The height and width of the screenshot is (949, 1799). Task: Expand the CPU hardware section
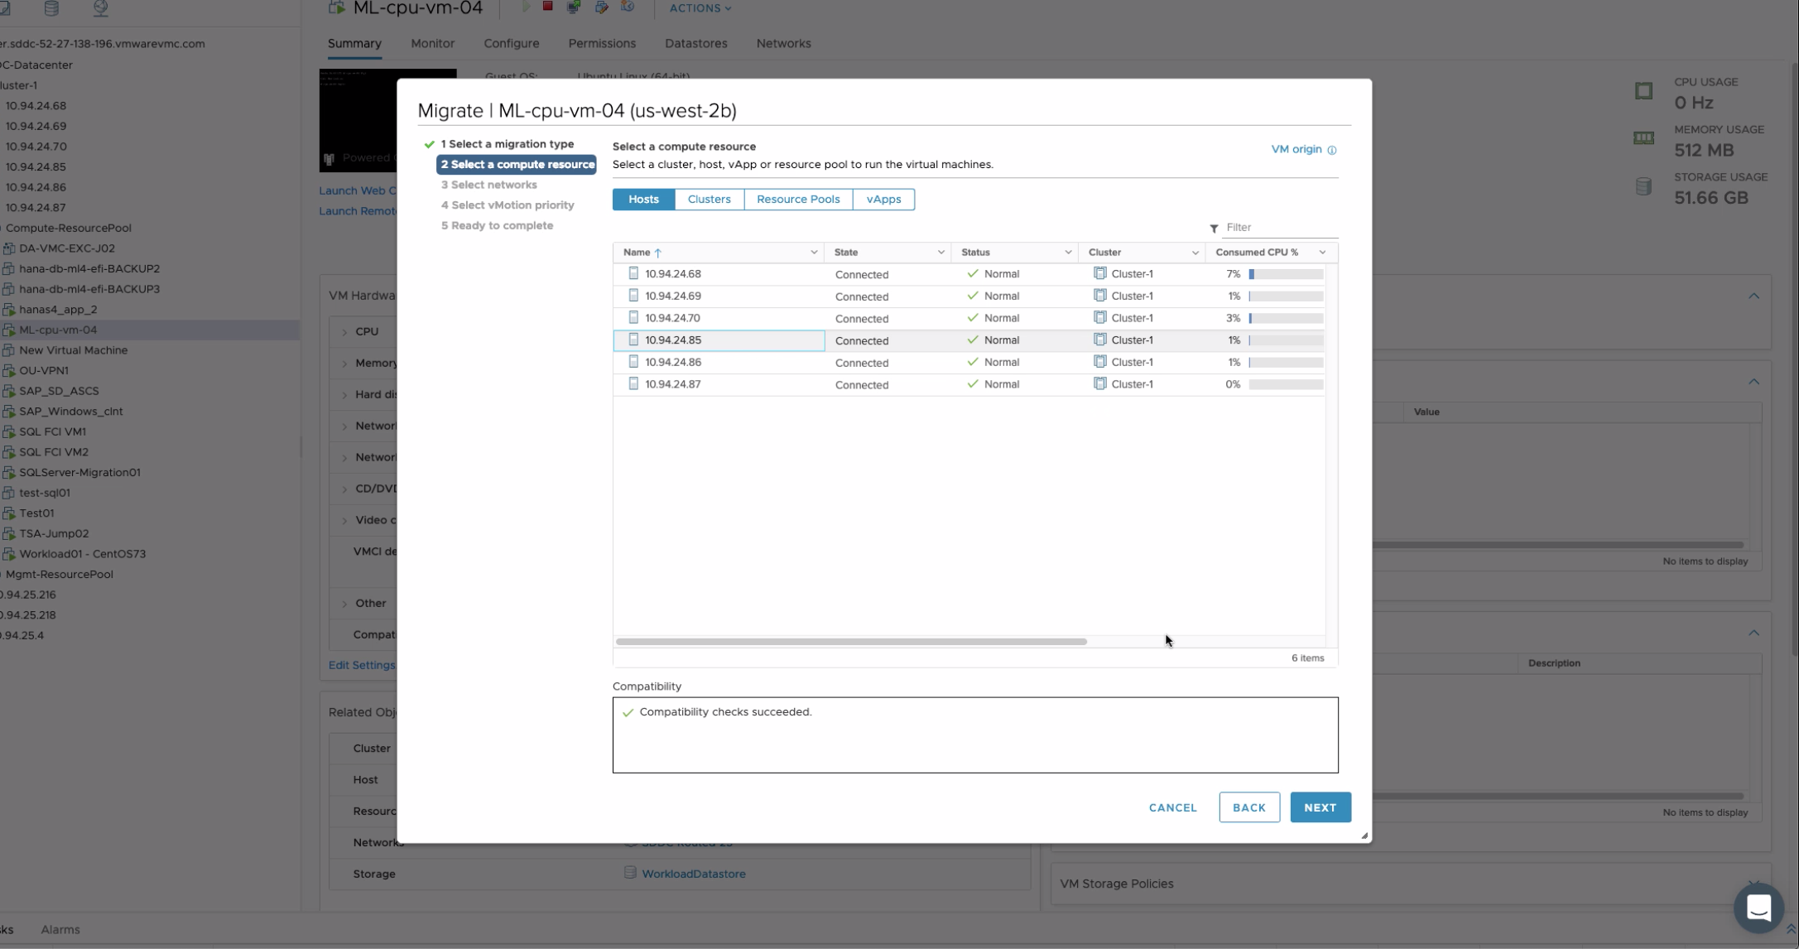click(x=344, y=332)
